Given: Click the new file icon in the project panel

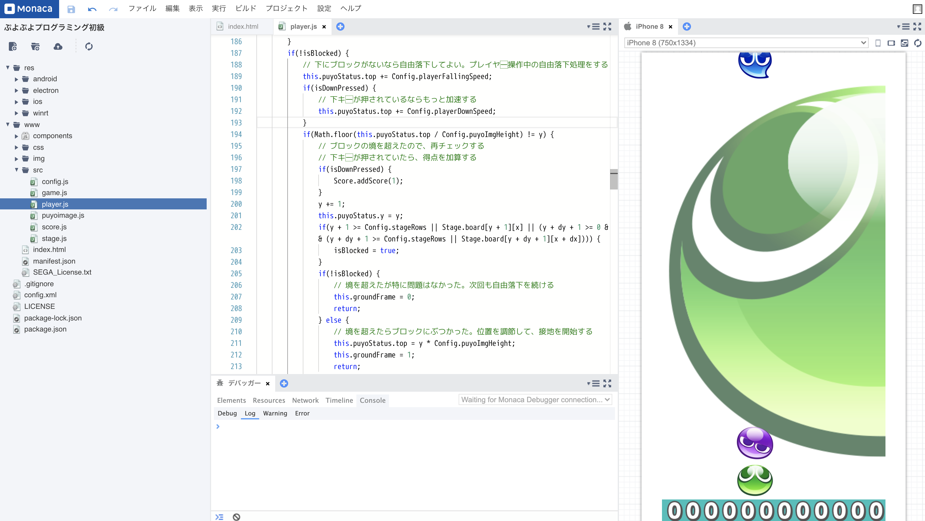Looking at the screenshot, I should click(13, 46).
